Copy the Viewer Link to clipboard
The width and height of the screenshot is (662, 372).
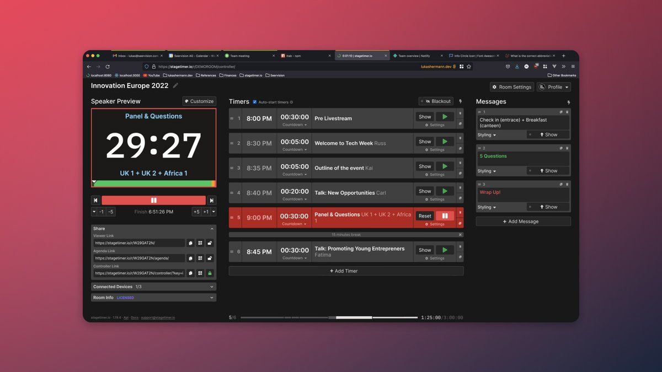[x=190, y=243]
